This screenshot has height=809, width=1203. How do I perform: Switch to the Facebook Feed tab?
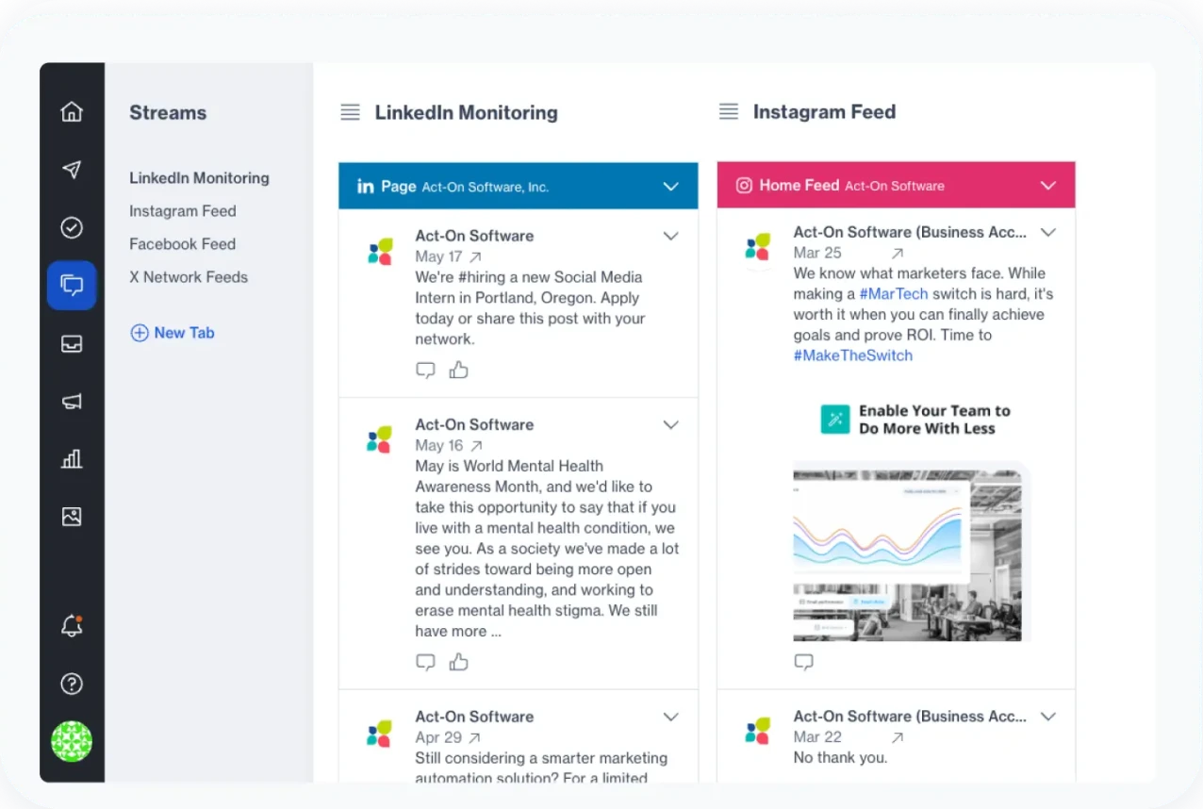tap(182, 244)
